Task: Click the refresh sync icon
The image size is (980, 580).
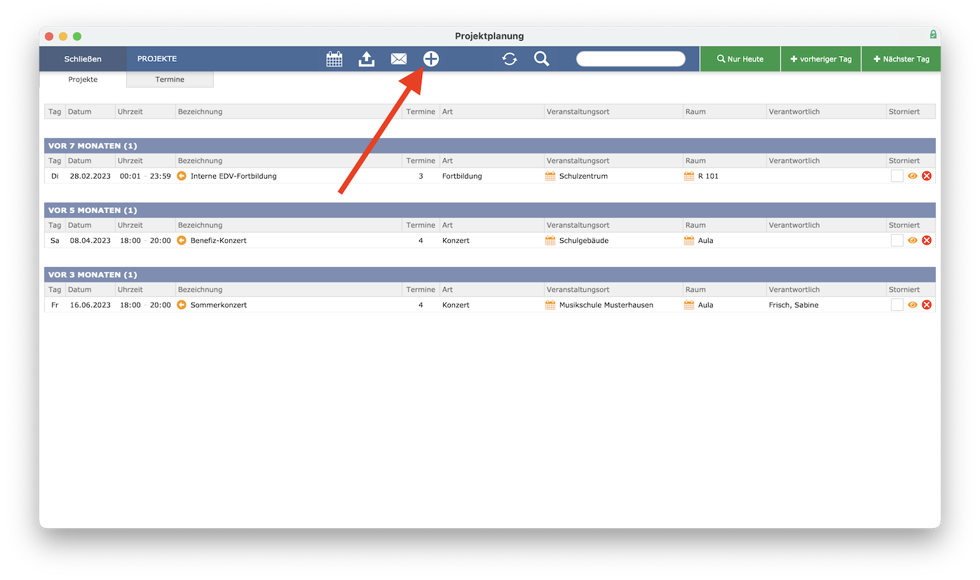Action: [x=510, y=60]
